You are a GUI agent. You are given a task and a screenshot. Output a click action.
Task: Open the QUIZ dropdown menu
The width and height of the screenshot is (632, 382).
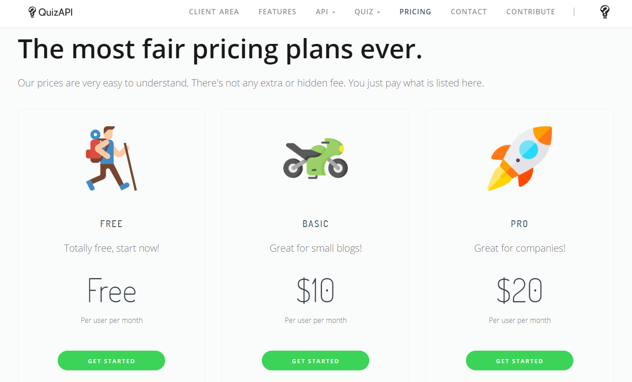click(367, 12)
